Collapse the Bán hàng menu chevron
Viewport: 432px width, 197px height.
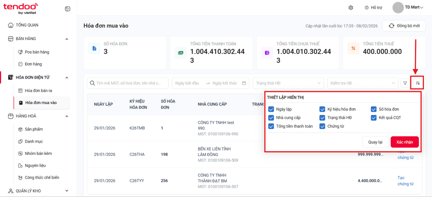coord(67,39)
